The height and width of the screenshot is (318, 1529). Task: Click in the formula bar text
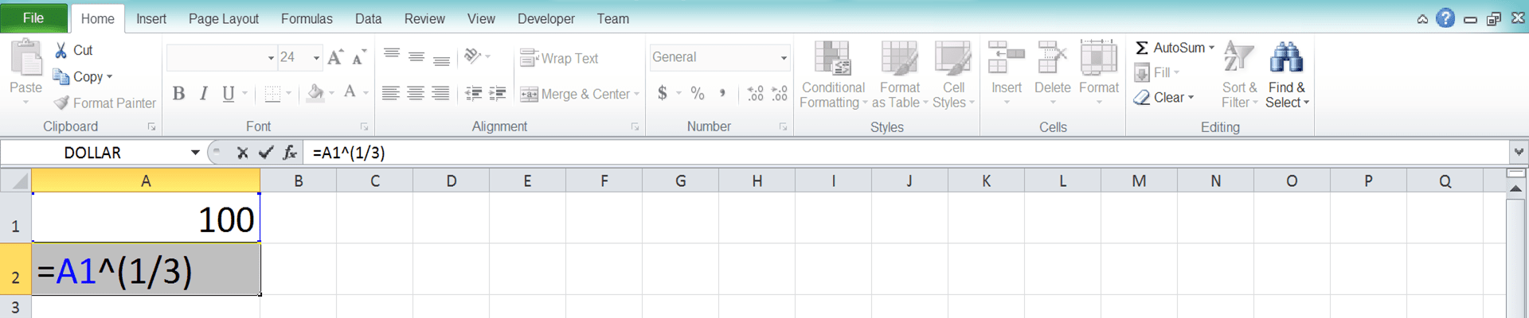click(x=349, y=153)
